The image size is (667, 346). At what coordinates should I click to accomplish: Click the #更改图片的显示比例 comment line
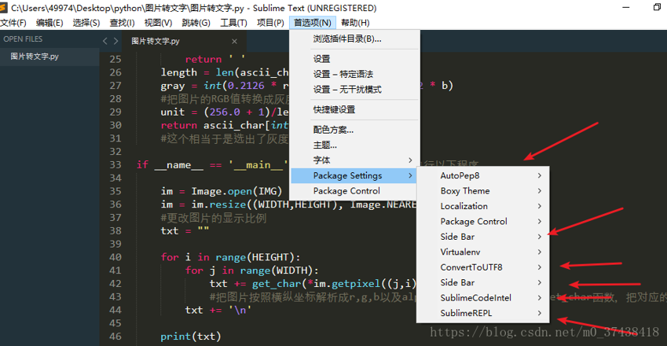tap(213, 218)
